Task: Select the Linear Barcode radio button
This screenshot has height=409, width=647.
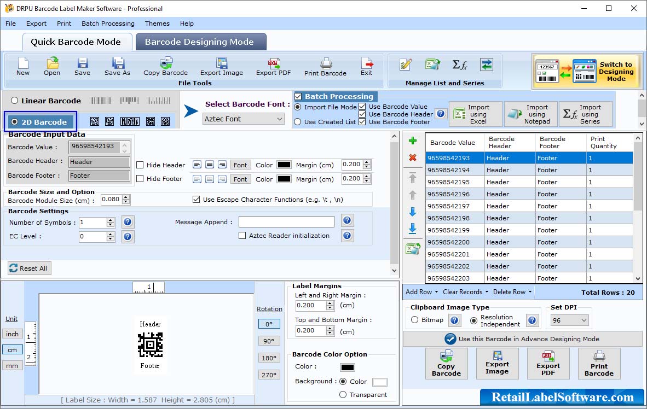Action: click(x=14, y=101)
